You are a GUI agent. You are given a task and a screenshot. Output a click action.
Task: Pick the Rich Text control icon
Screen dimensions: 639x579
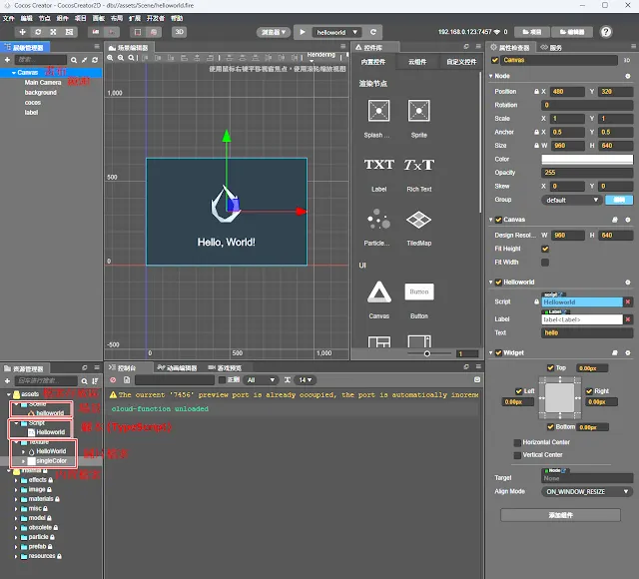coord(419,165)
